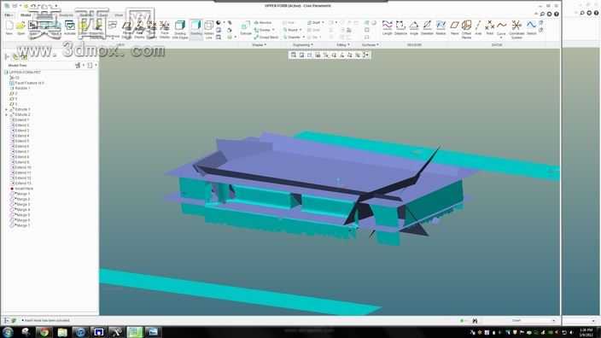Click the Open file icon
601x338 pixels.
point(20,28)
